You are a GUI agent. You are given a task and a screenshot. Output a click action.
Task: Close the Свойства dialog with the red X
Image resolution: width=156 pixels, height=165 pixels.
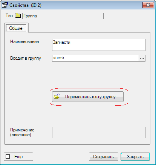coord(148,5)
